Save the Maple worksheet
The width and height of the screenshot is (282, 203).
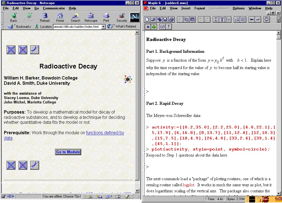click(165, 20)
